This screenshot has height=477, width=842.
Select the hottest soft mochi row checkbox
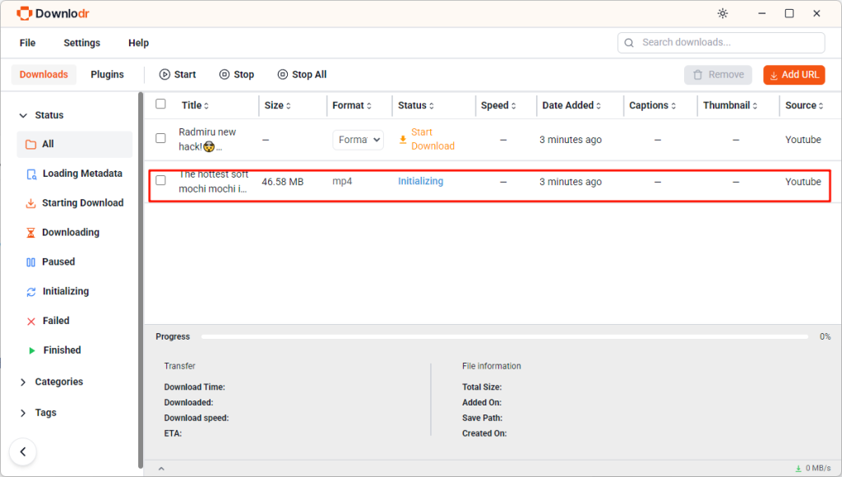(x=161, y=181)
